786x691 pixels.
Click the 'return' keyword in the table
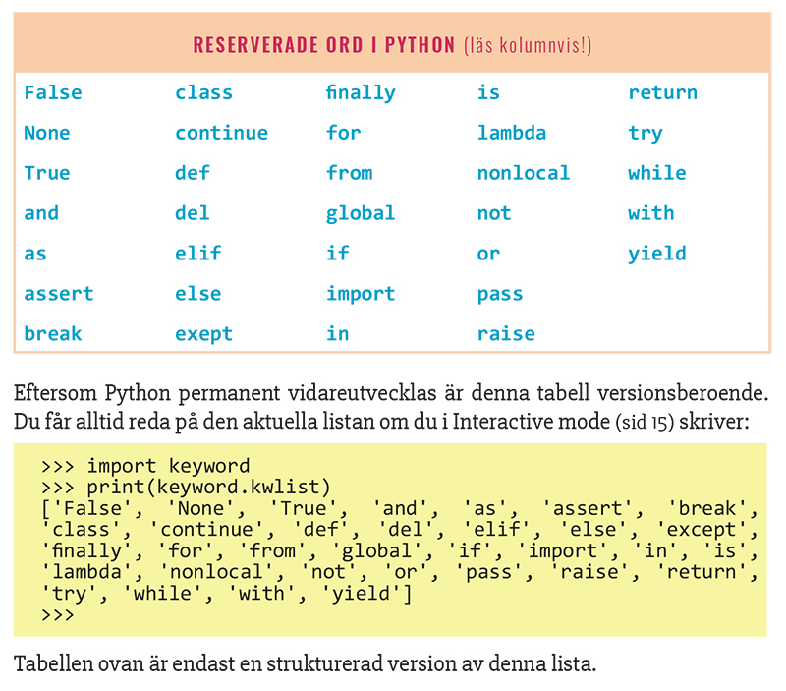coord(662,93)
